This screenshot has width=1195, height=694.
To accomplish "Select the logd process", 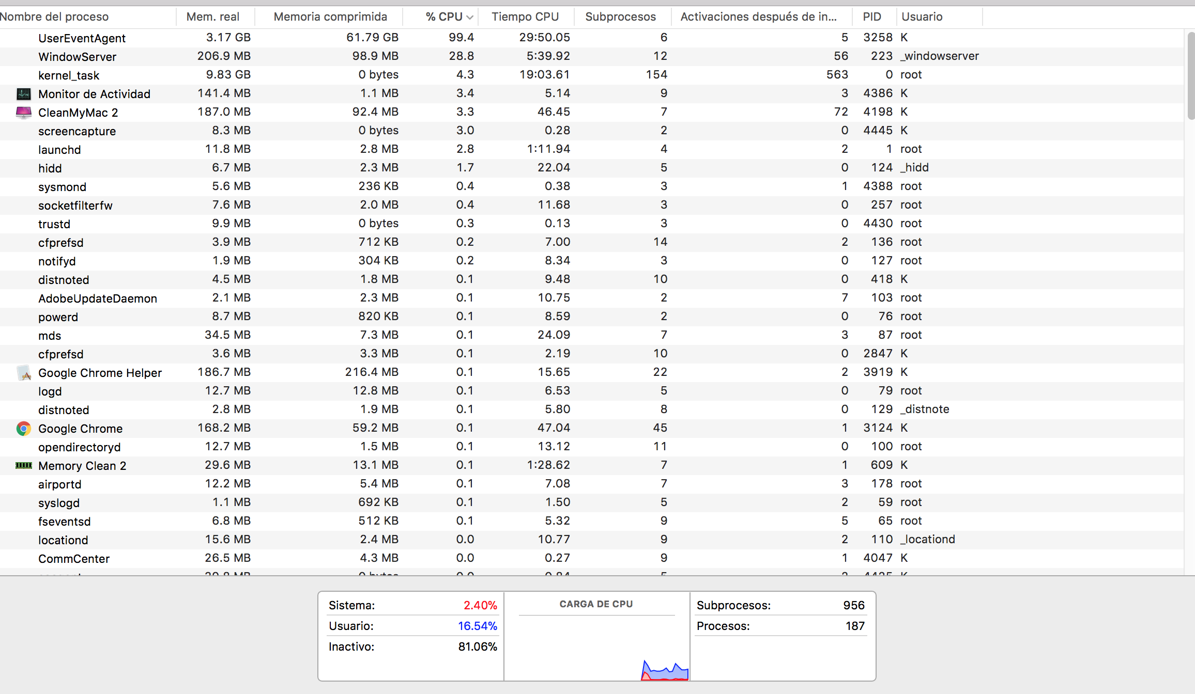I will click(592, 391).
